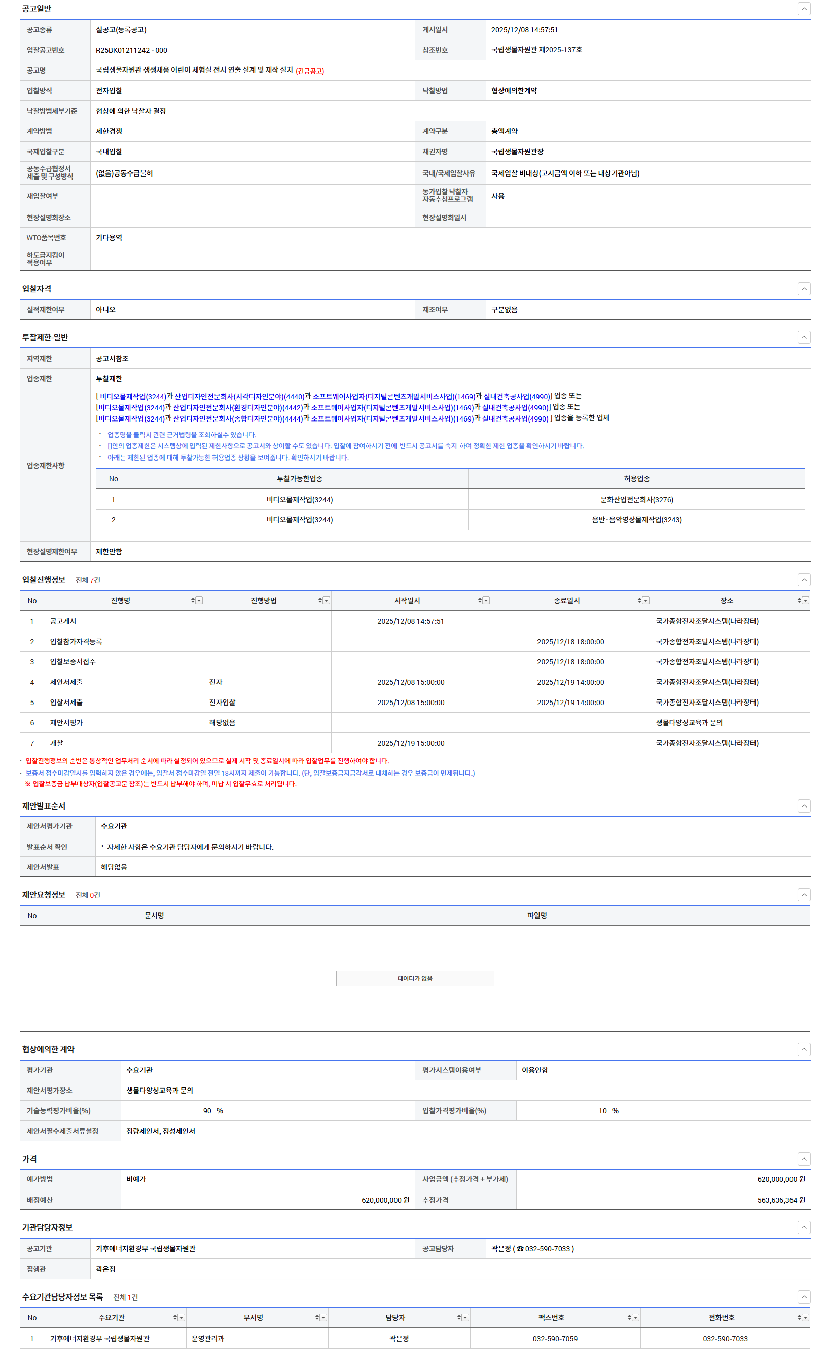Click sort arrows in 부서명 column header
This screenshot has height=1369, width=827.
click(x=316, y=1317)
